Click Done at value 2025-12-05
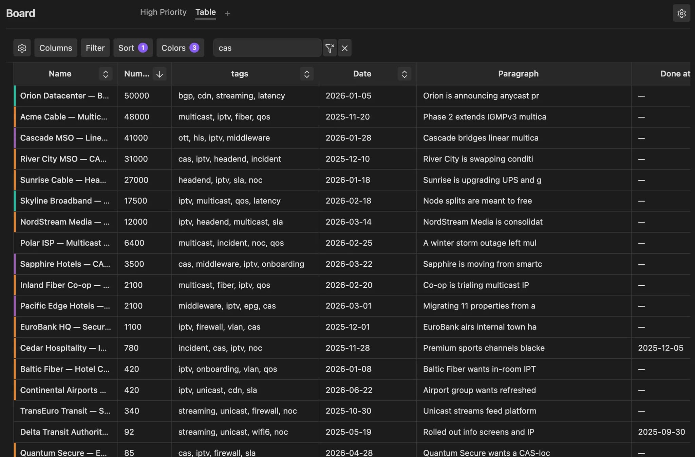 660,348
